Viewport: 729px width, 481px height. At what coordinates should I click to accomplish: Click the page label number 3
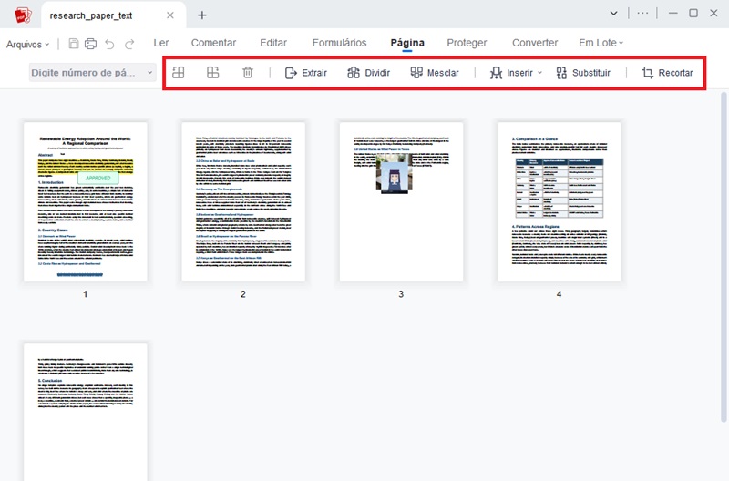[401, 294]
